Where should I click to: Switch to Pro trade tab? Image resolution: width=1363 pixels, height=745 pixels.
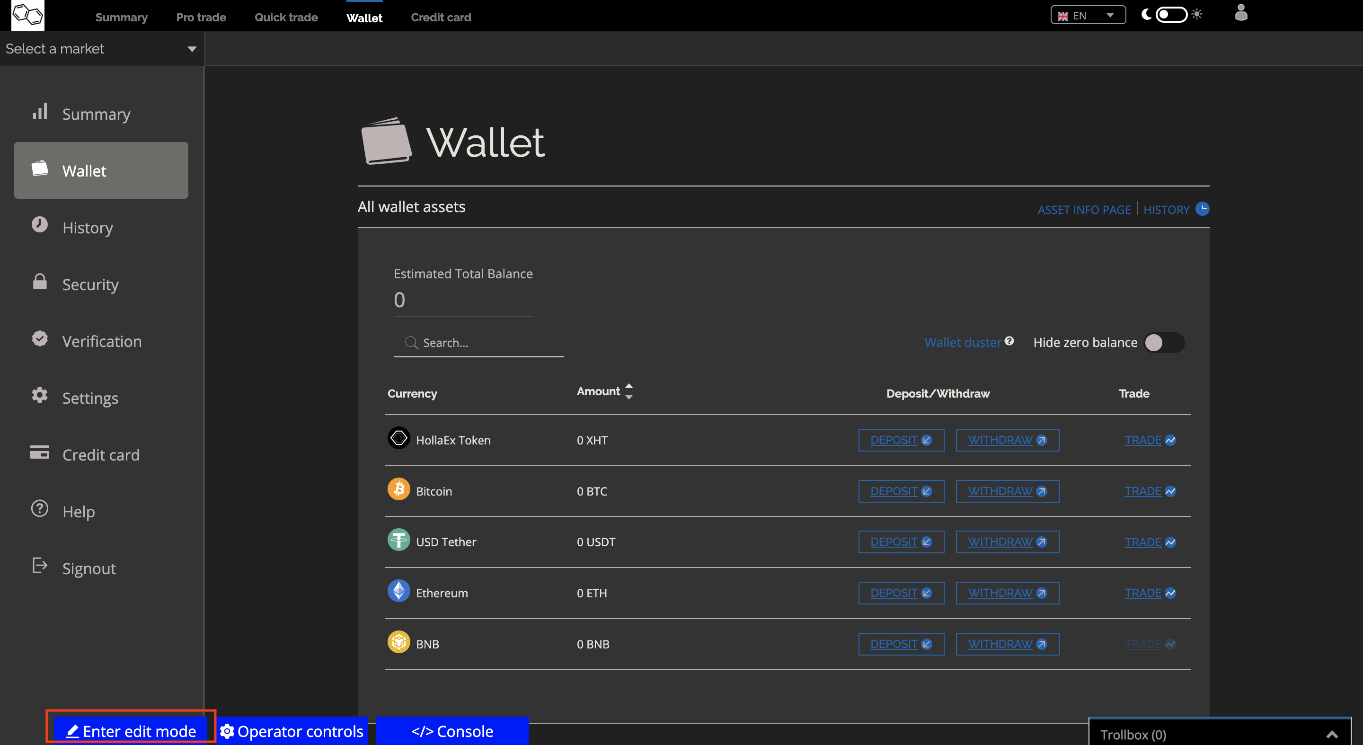pyautogui.click(x=201, y=18)
